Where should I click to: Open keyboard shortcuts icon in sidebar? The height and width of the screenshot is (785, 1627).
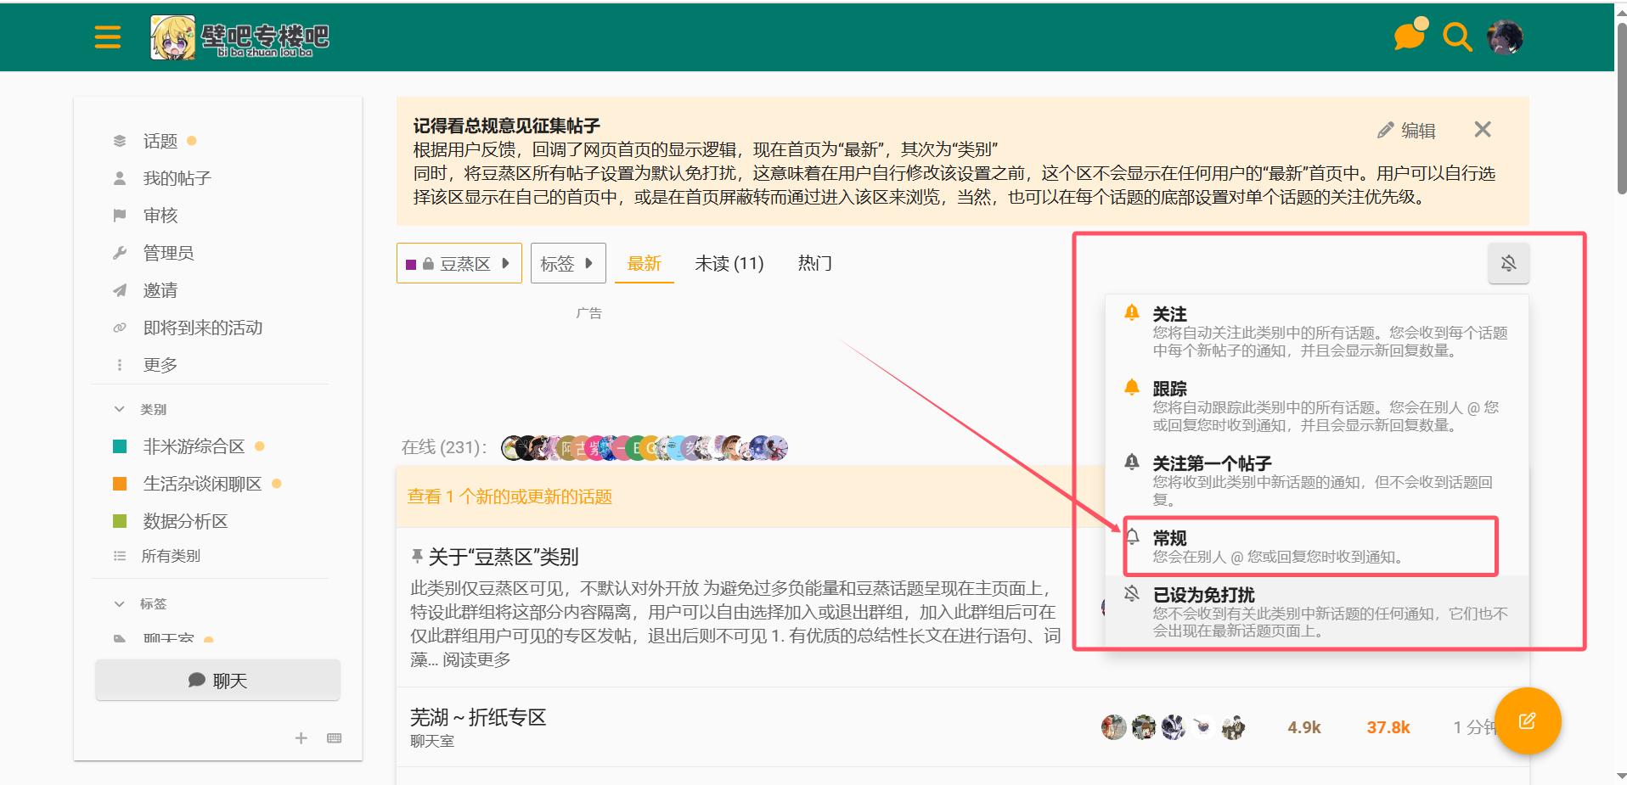(335, 738)
